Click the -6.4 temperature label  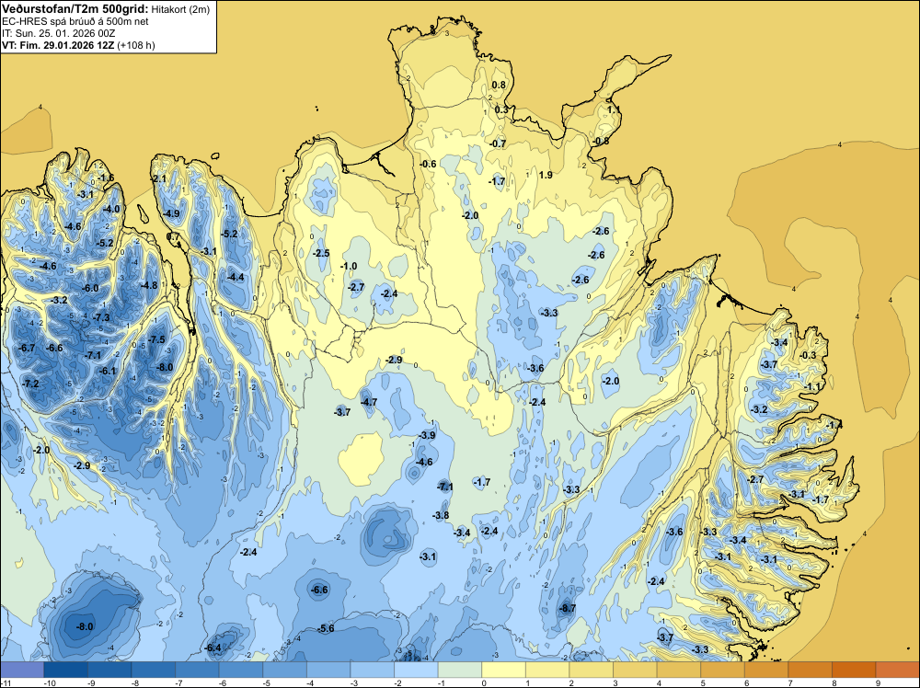coord(213,648)
